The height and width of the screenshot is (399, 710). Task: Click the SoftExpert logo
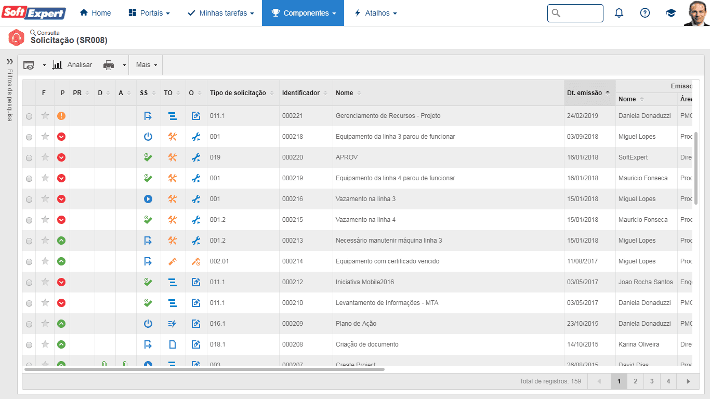click(34, 13)
